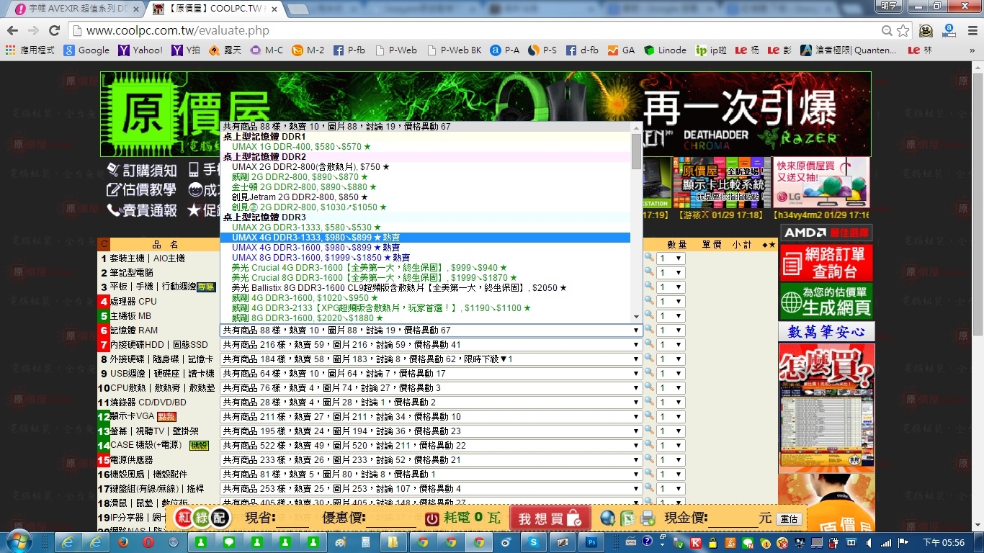Open Photoshop from the taskbar
The width and height of the screenshot is (984, 553).
click(591, 542)
